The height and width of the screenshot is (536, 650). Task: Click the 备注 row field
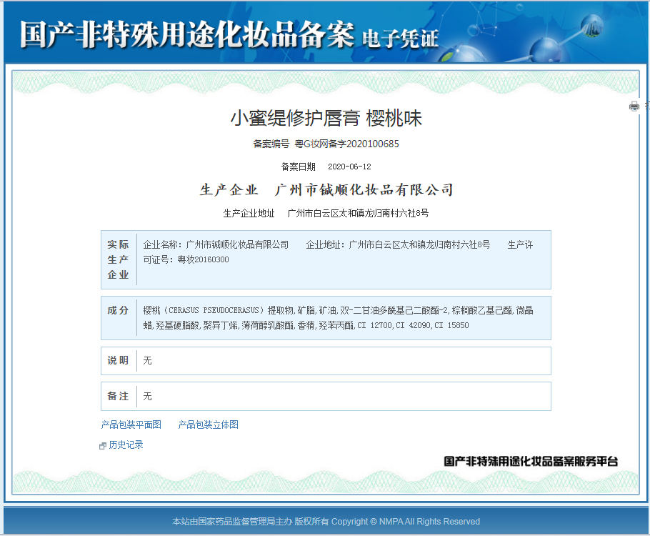(343, 396)
